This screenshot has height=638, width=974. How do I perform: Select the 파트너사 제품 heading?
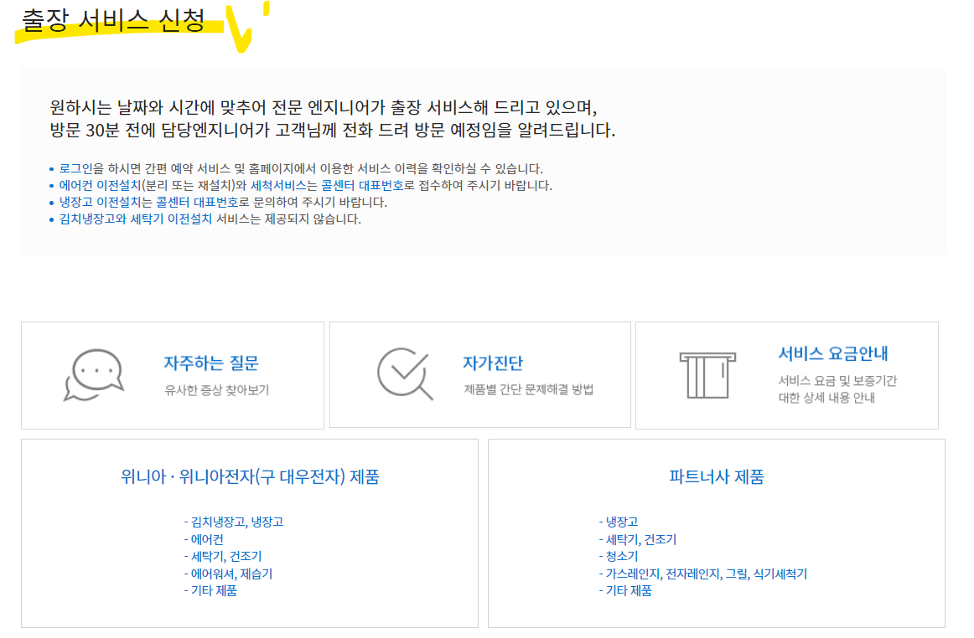click(716, 476)
